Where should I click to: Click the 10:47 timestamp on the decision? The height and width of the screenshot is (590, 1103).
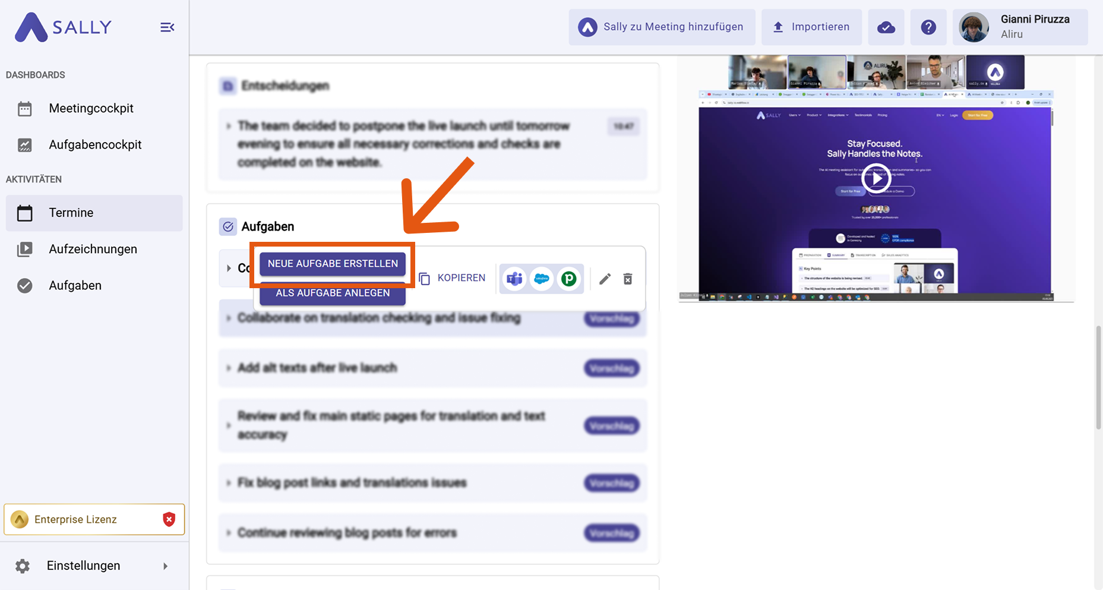tap(624, 126)
